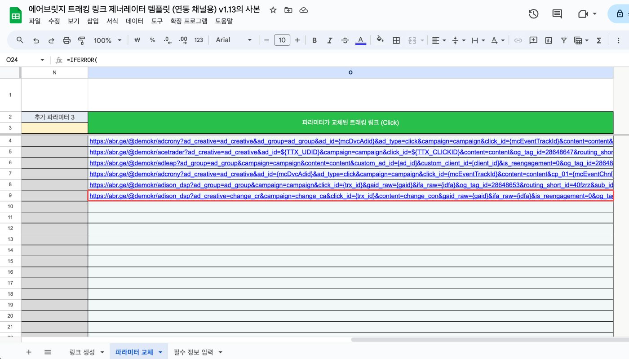Image resolution: width=629 pixels, height=359 pixels.
Task: Open the name box dropdown arrow
Action: (42, 60)
